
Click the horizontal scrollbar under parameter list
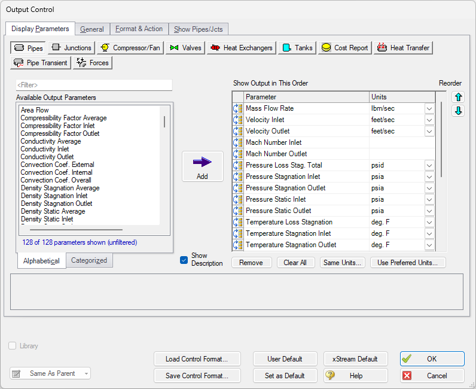tap(76, 230)
